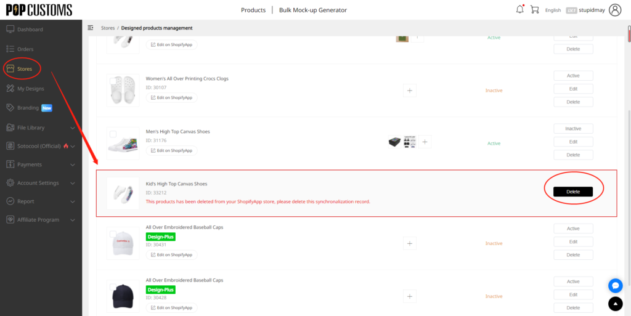
Task: Expand the Sotocool (Official) chevron
Action: point(73,147)
